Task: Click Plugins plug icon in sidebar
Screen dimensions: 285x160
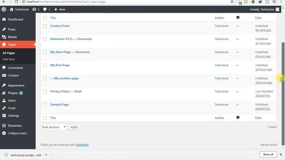Action: [4, 93]
